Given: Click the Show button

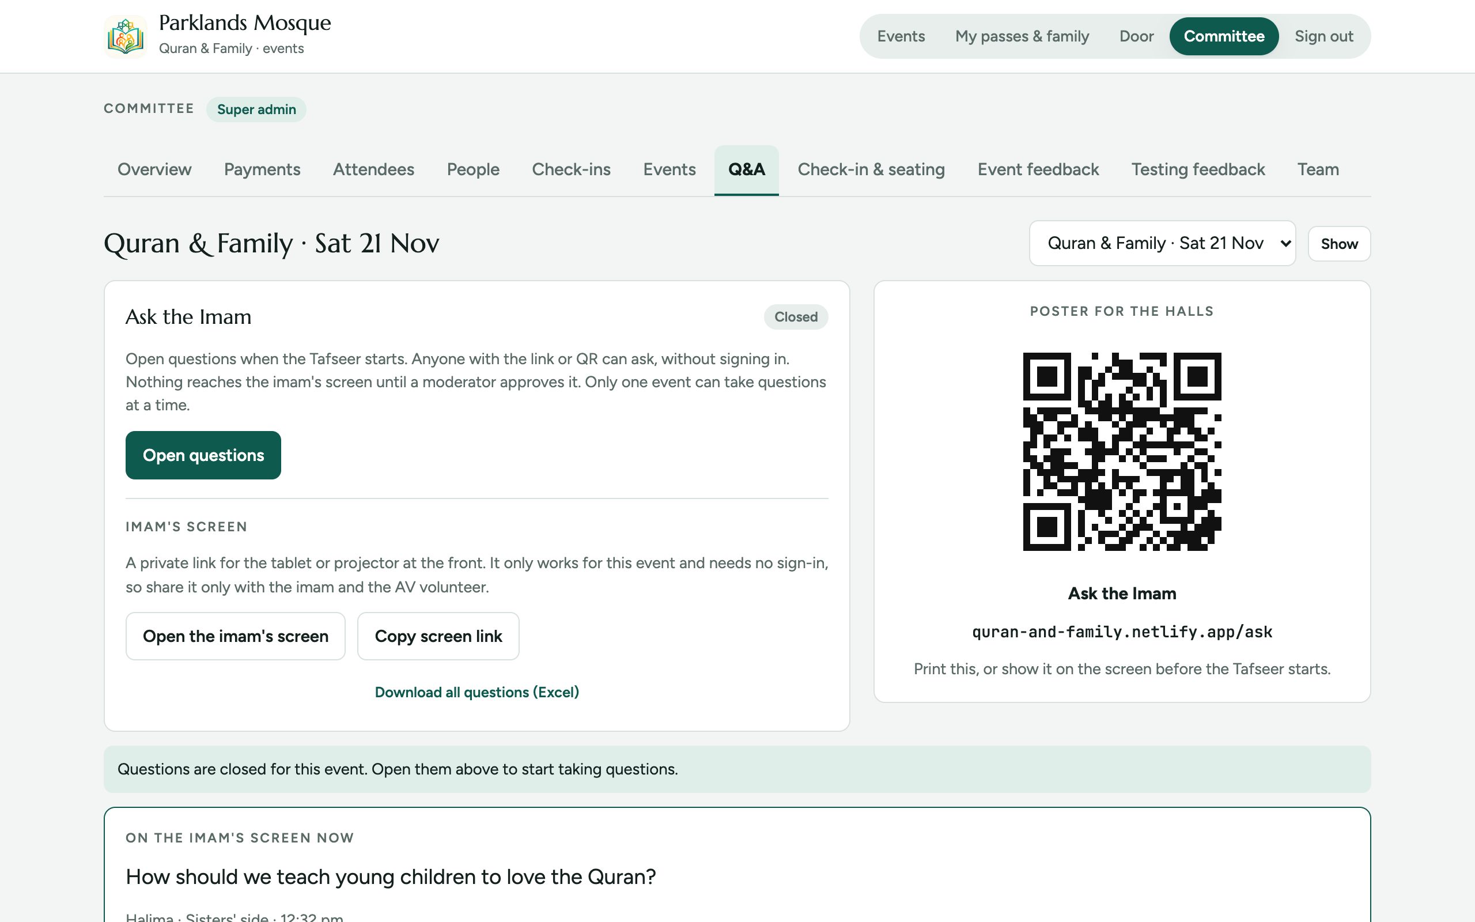Looking at the screenshot, I should pos(1339,244).
